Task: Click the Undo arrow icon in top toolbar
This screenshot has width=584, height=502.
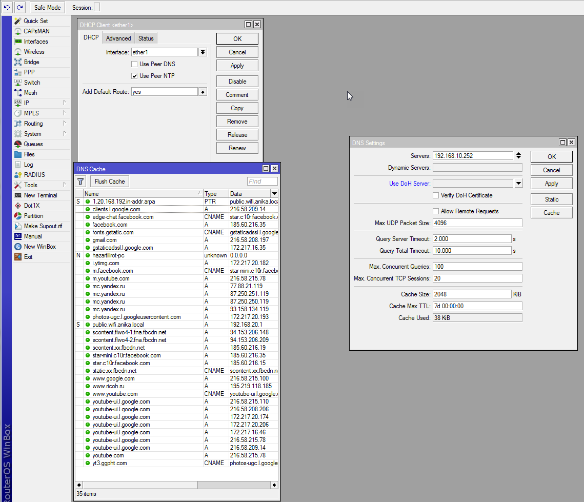Action: pos(7,8)
